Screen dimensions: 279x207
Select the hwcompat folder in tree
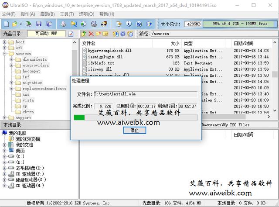tap(31, 71)
